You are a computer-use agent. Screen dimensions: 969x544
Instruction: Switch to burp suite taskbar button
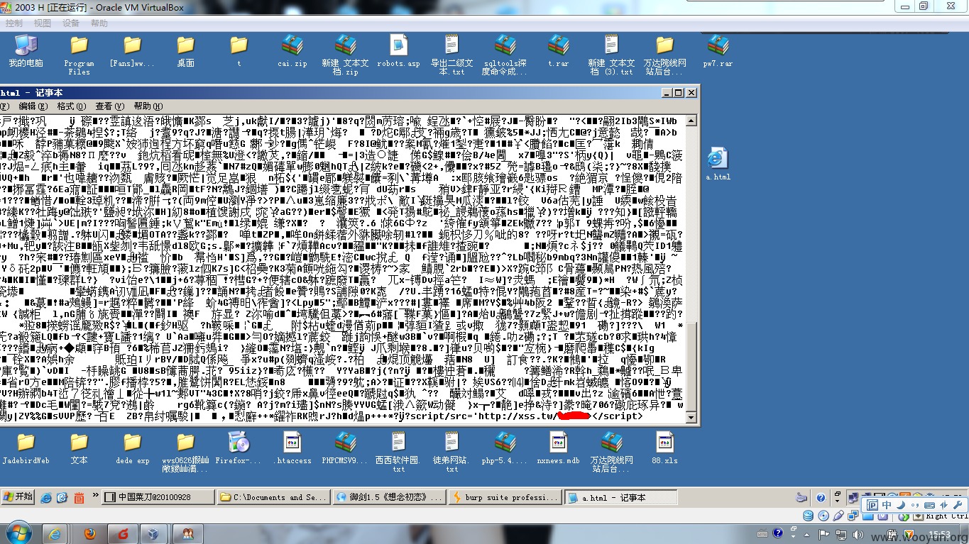(505, 497)
